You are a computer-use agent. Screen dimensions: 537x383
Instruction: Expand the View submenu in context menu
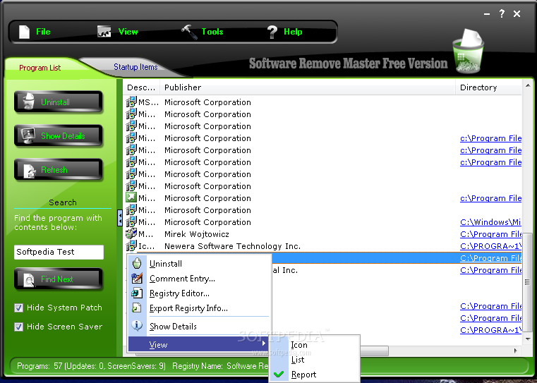[200, 344]
